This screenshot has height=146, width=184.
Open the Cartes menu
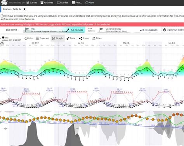pyautogui.click(x=32, y=3)
